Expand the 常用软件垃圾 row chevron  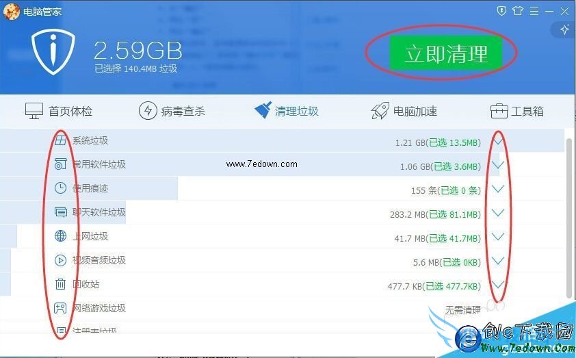click(498, 165)
